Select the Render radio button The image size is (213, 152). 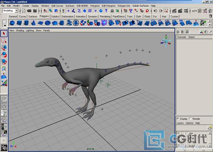click(190, 119)
